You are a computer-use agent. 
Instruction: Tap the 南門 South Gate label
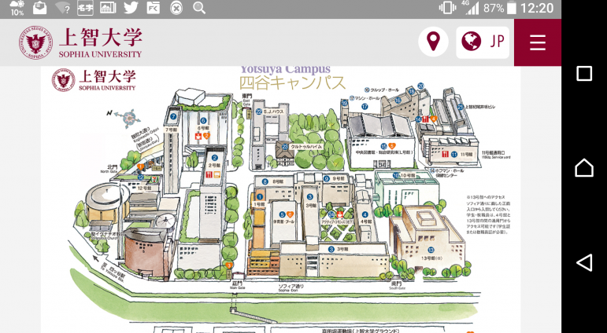pyautogui.click(x=398, y=286)
